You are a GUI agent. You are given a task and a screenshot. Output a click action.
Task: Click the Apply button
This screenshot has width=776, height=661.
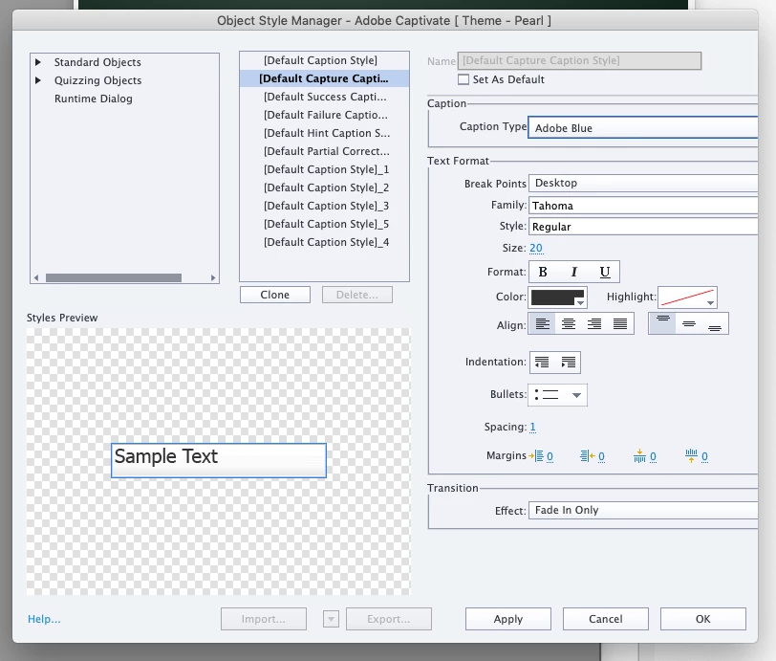[507, 619]
